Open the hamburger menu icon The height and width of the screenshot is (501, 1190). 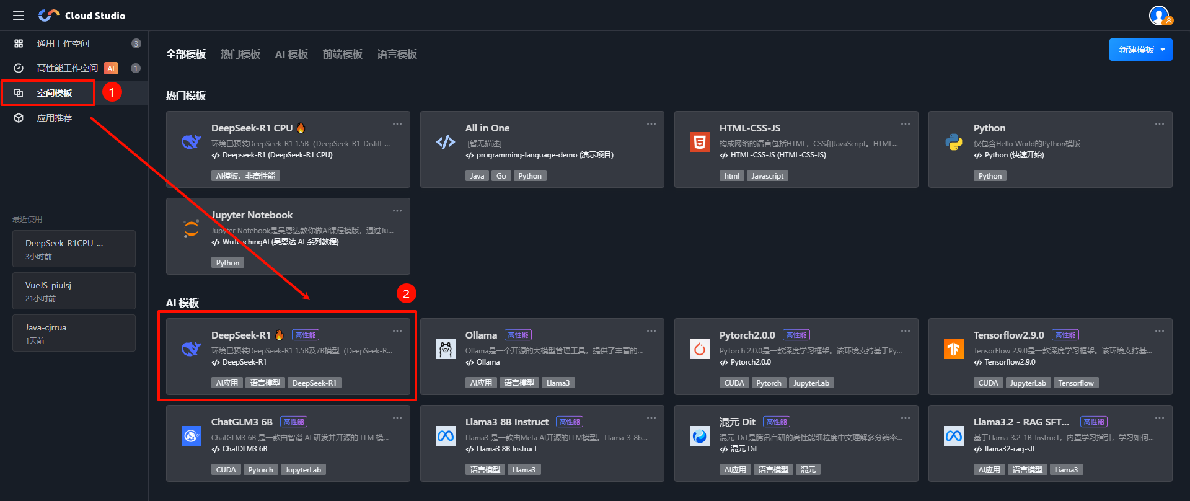19,16
